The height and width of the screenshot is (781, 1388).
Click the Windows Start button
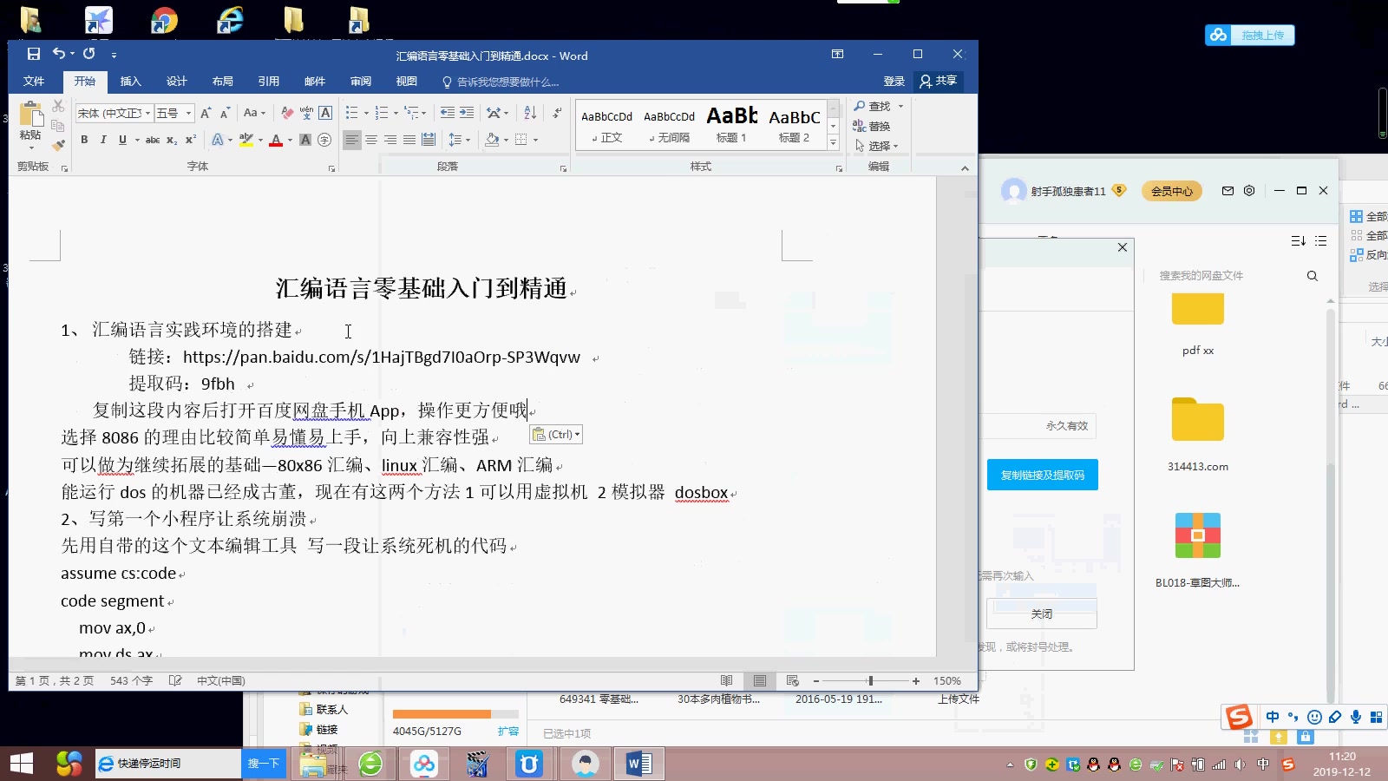21,764
